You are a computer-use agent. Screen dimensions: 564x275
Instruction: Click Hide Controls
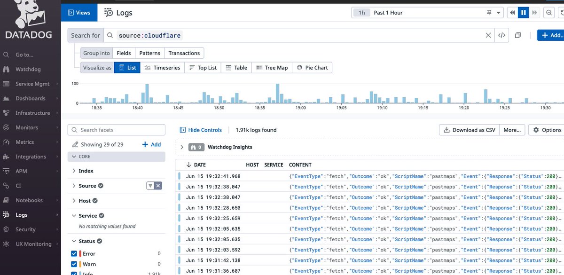point(201,130)
